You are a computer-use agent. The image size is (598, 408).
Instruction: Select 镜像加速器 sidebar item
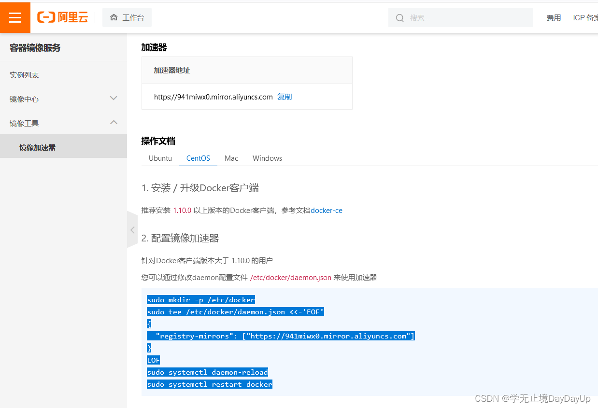coord(63,146)
